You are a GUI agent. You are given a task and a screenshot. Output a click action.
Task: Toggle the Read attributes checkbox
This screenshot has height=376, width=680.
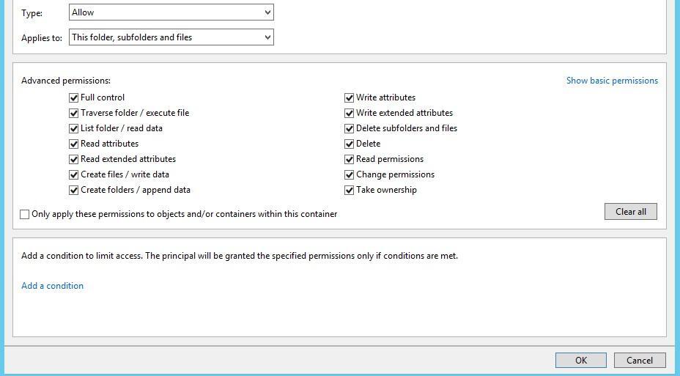click(74, 144)
